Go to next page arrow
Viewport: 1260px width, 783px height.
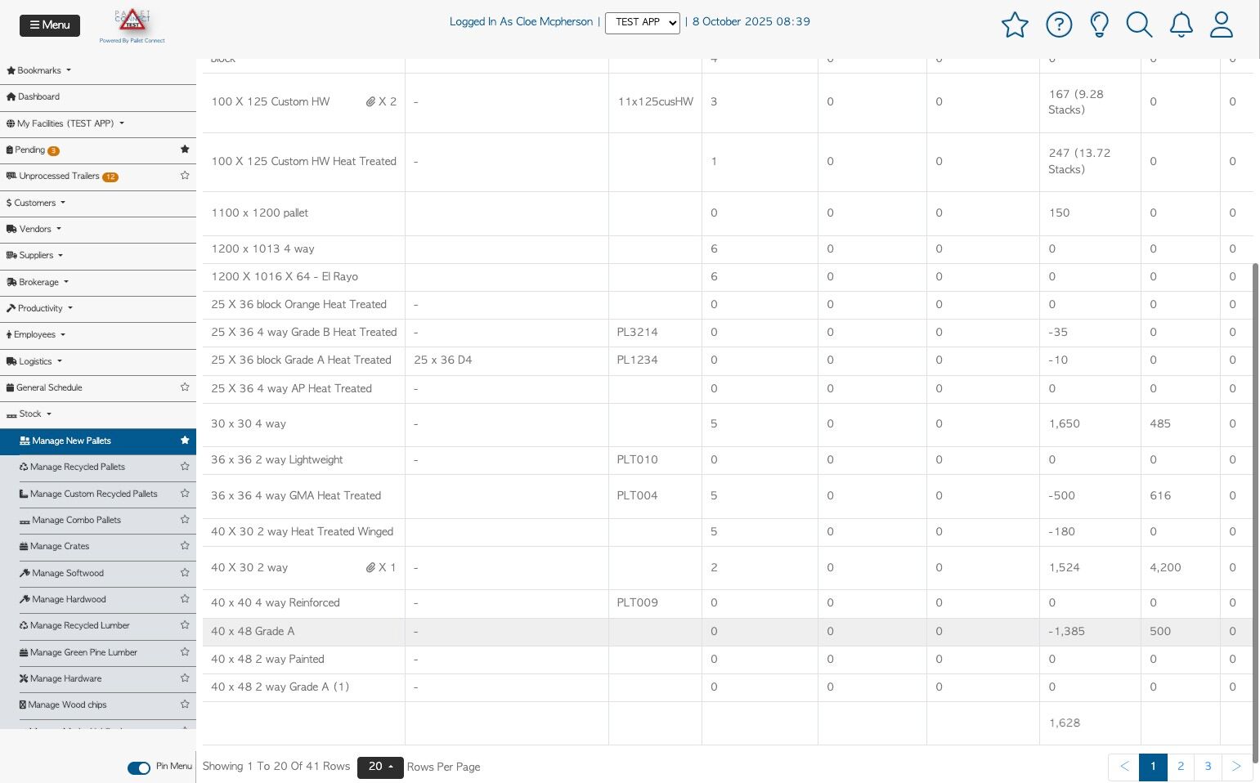(x=1236, y=767)
